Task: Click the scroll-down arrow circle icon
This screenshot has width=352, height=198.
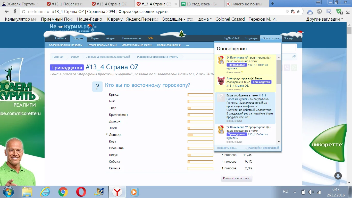Action: (x=338, y=176)
